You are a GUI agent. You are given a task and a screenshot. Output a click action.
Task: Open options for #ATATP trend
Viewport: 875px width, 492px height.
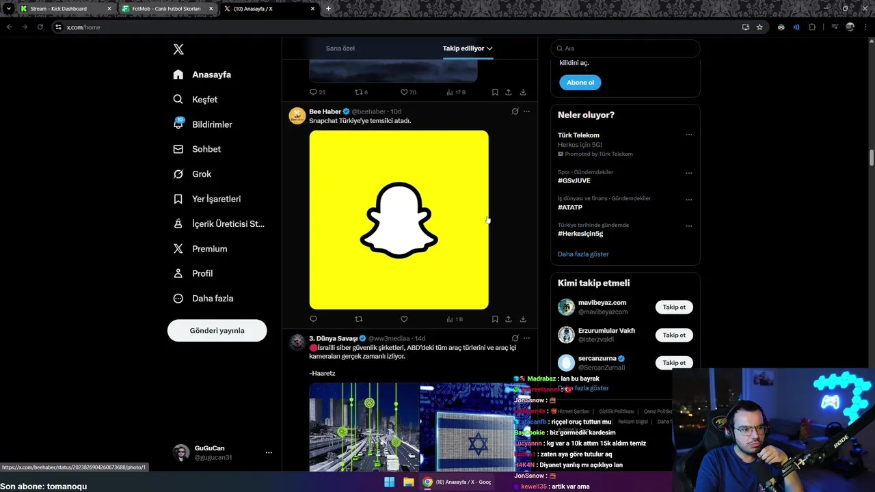click(688, 200)
